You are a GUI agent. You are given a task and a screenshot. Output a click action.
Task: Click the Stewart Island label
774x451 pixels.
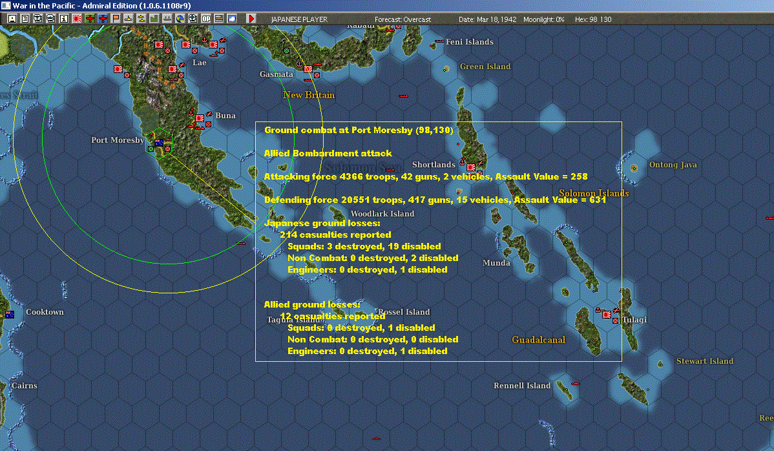(x=704, y=361)
